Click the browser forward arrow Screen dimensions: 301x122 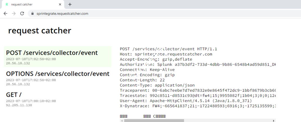click(x=14, y=13)
